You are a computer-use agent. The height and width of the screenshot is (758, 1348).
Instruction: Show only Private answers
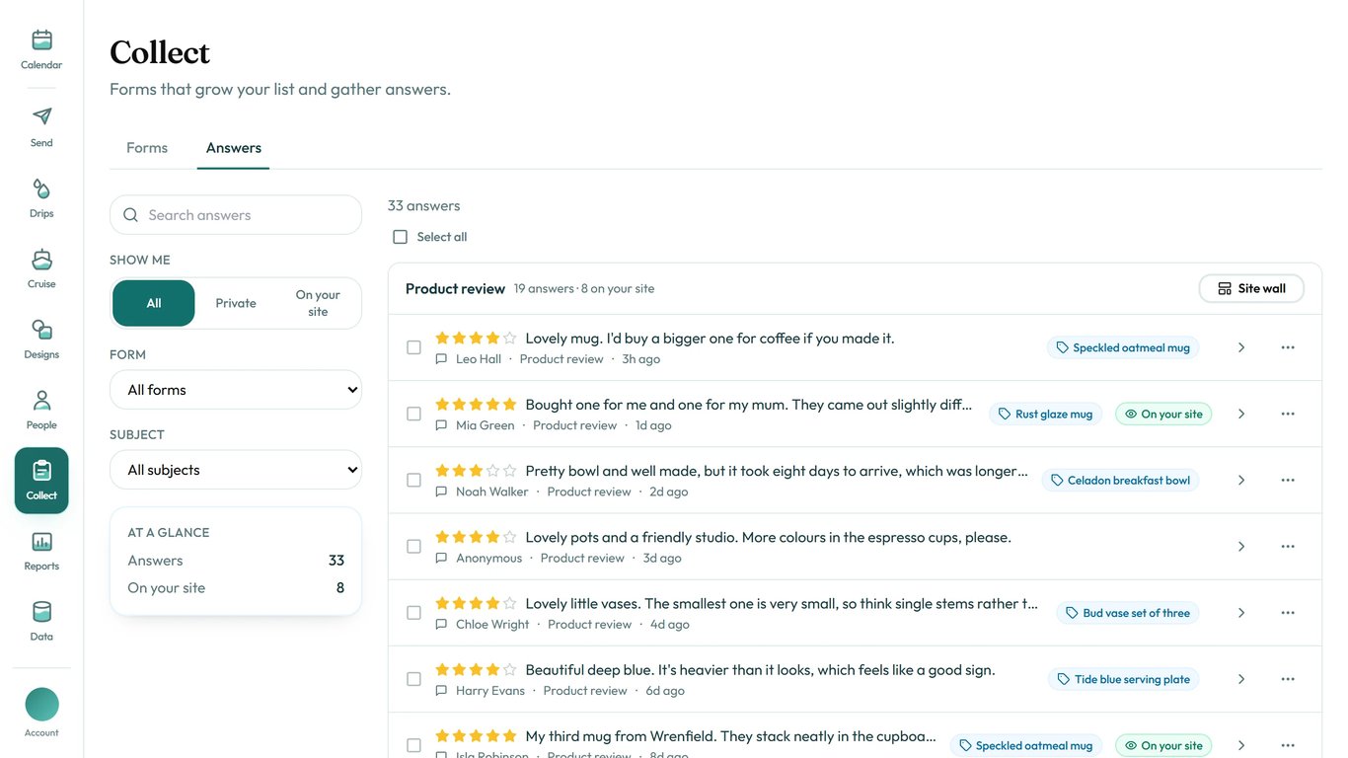click(236, 303)
